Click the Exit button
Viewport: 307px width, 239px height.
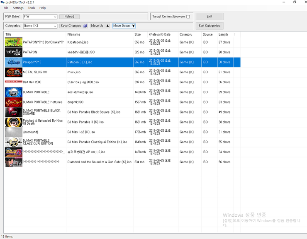[210, 17]
